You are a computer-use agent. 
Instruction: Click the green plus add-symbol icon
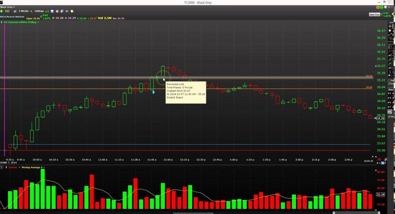[2, 11]
